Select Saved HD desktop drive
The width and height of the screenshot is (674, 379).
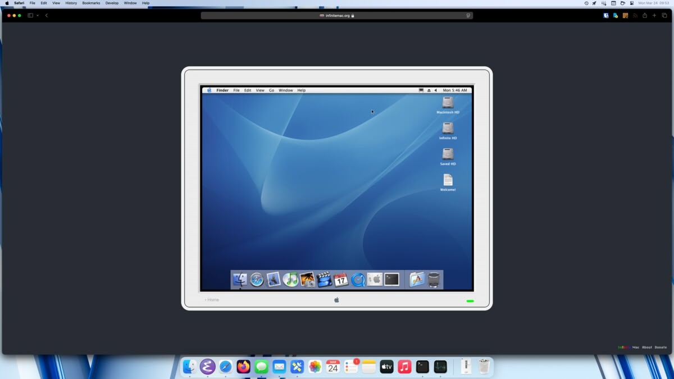(x=448, y=157)
